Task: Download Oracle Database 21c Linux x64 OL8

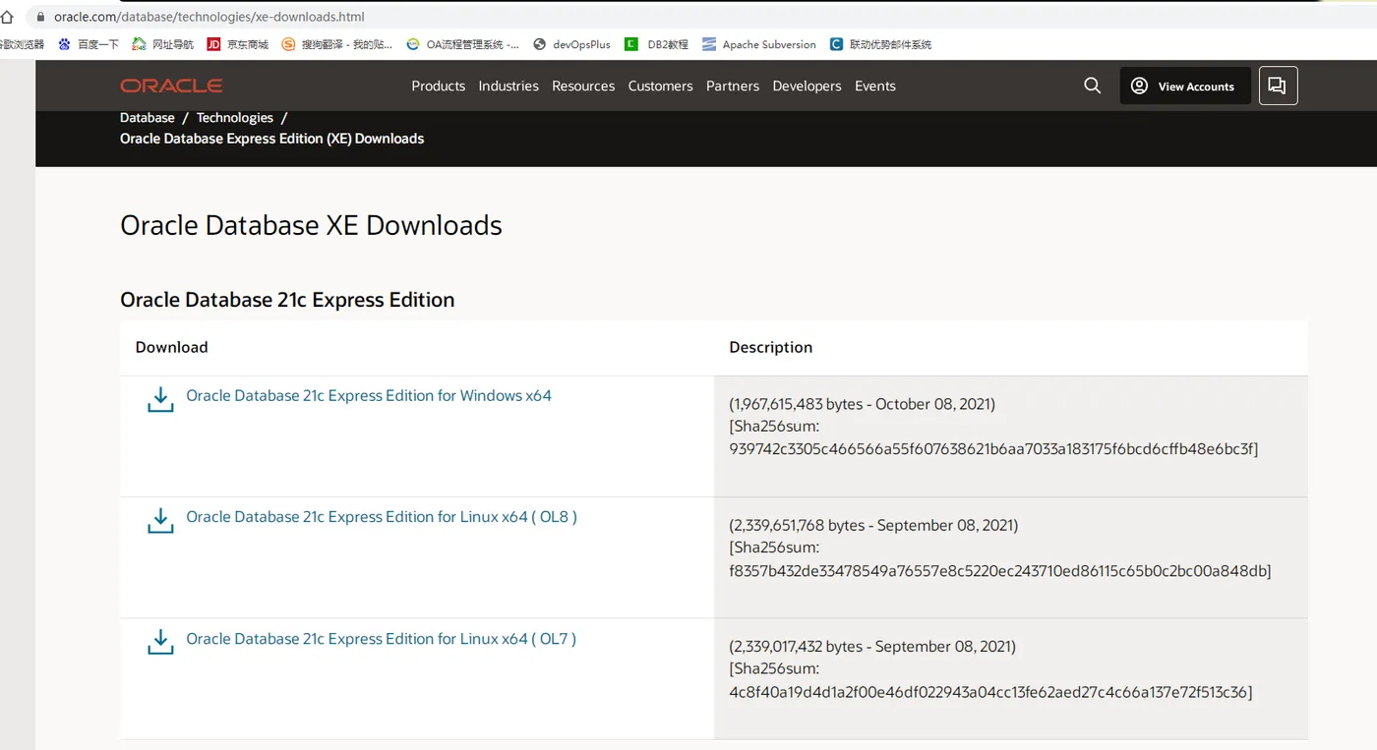Action: (x=382, y=516)
